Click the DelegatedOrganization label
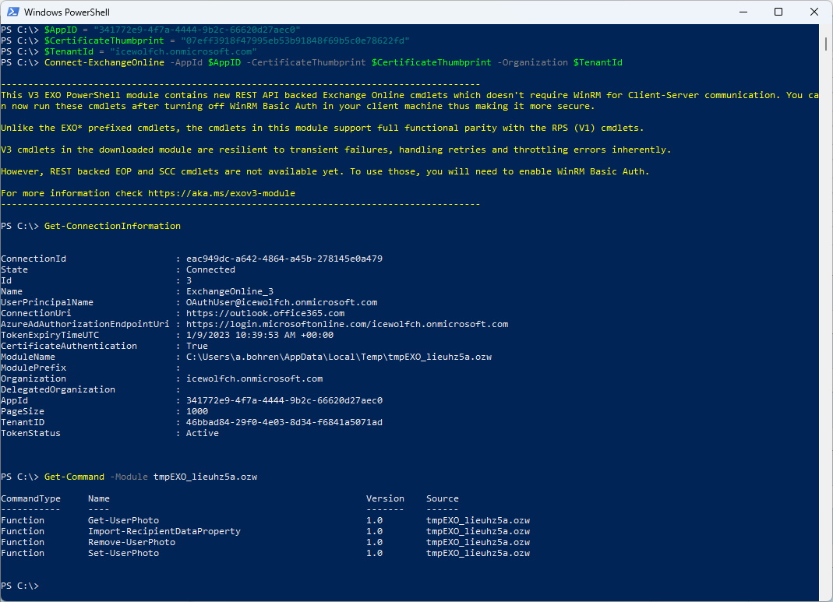 pyautogui.click(x=58, y=389)
